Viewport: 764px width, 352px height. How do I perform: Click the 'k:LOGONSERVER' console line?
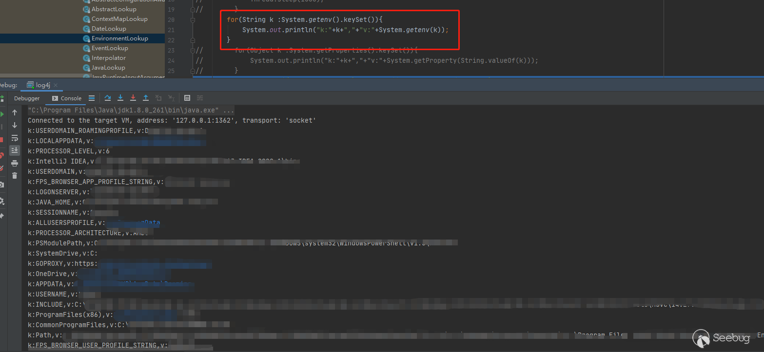coord(94,192)
